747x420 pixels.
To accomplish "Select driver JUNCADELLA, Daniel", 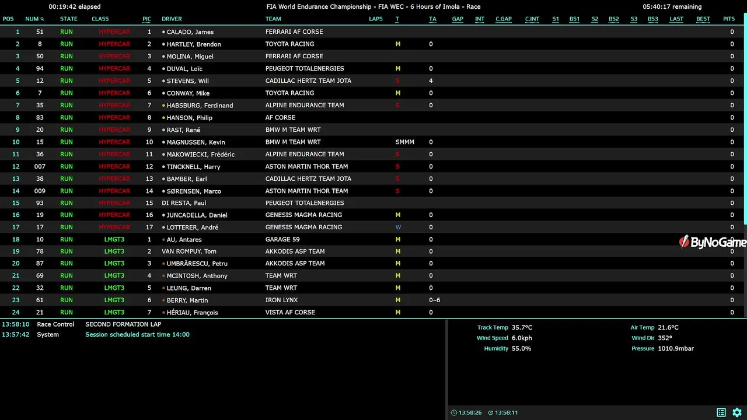I will [197, 215].
